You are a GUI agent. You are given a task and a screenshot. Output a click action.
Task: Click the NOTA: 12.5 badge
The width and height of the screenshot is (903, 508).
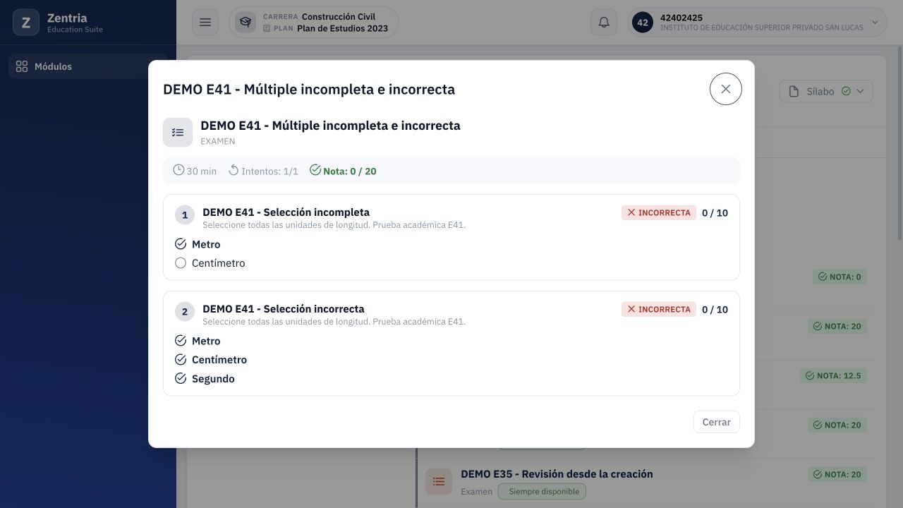click(x=833, y=375)
